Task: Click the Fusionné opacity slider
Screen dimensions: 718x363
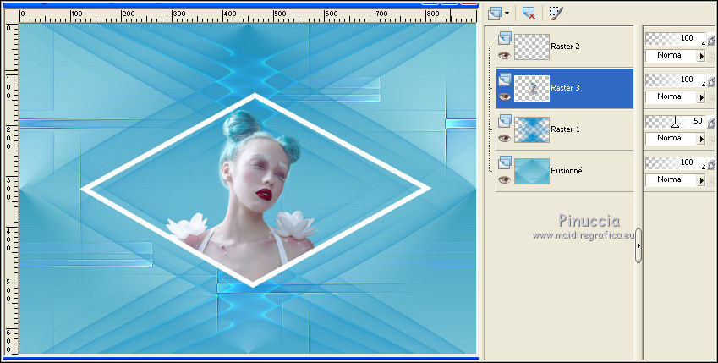Action: [x=676, y=162]
